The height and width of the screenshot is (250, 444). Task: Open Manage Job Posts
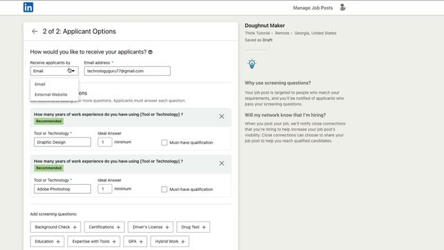[x=313, y=8]
